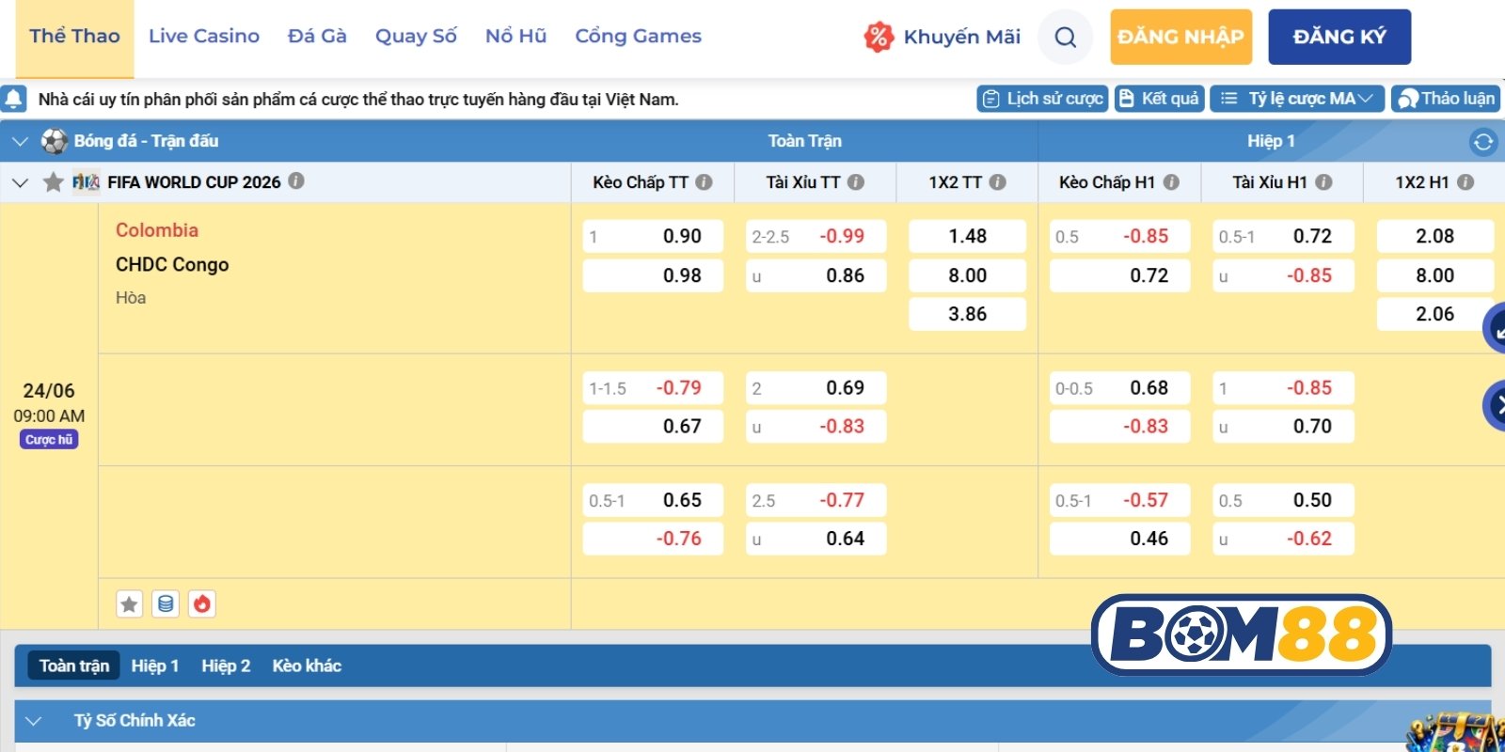Open Lịch sử cược history
The height and width of the screenshot is (752, 1505).
(1042, 99)
